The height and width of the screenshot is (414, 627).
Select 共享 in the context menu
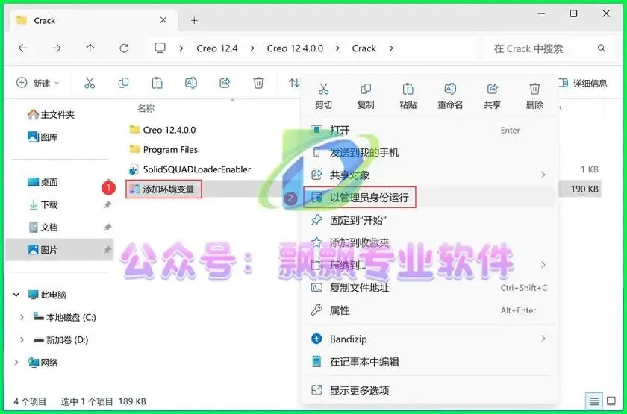tap(492, 96)
